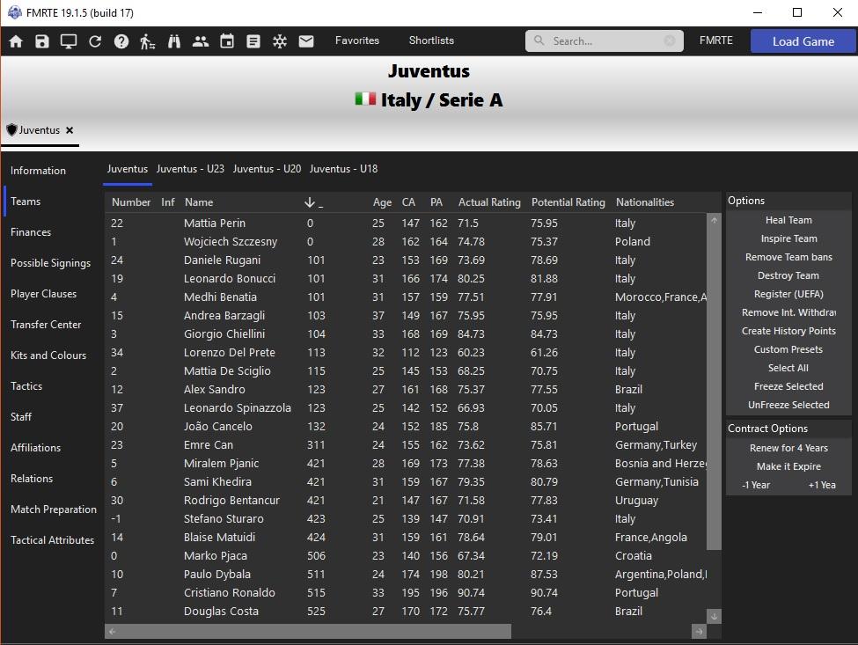
Task: Open Tactical Attributes section
Action: click(53, 540)
